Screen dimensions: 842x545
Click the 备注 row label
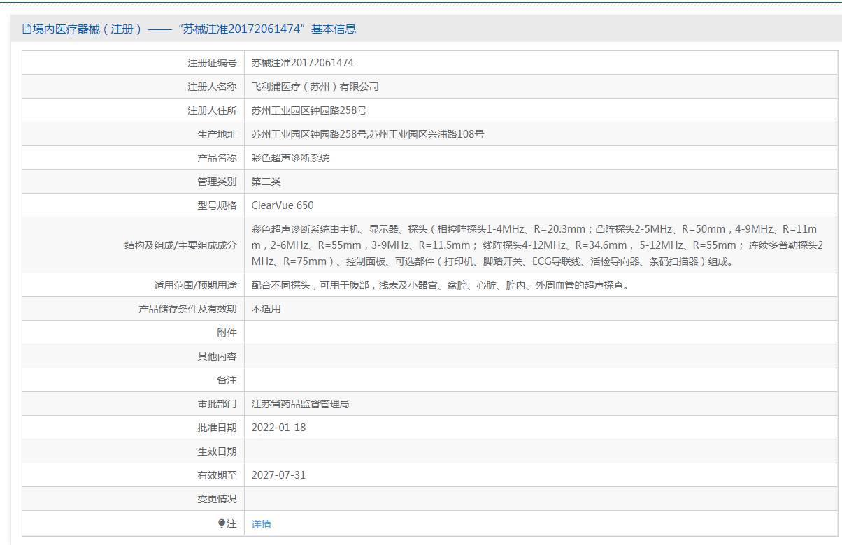click(x=227, y=380)
